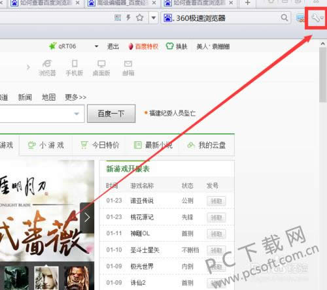Bookmark this page with the star icon
The image size is (327, 290).
pos(140,18)
